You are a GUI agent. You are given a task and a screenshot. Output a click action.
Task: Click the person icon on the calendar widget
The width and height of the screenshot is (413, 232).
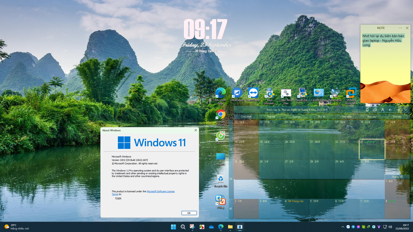point(383,110)
